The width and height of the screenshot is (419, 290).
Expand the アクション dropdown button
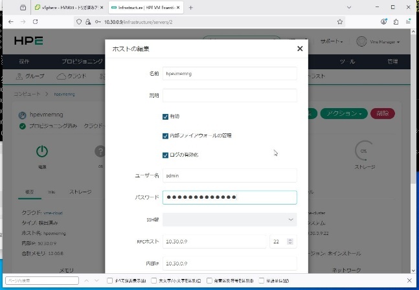point(343,113)
